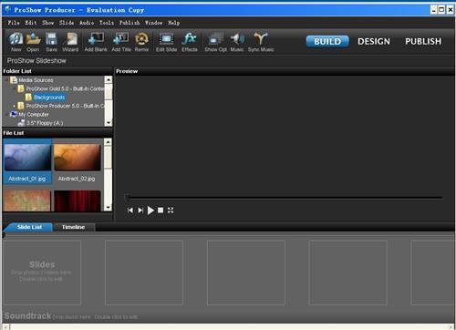Click the Add Title slide icon
The image size is (456, 330).
coord(121,42)
